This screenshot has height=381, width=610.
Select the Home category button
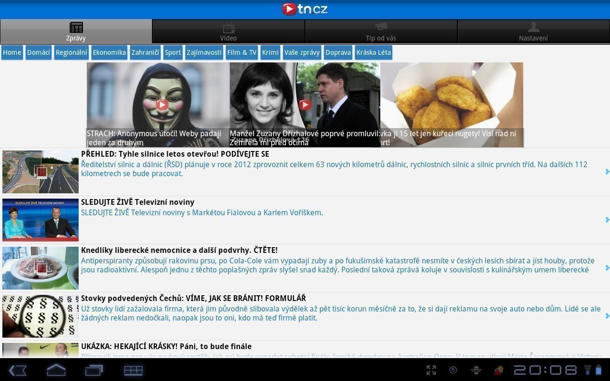coord(12,52)
